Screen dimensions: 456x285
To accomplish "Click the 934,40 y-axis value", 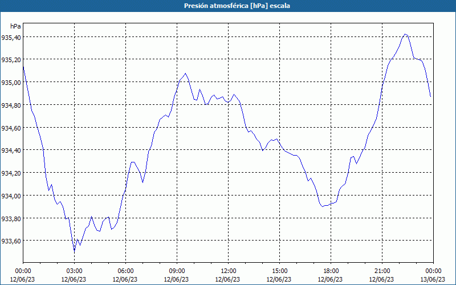I will (x=11, y=150).
